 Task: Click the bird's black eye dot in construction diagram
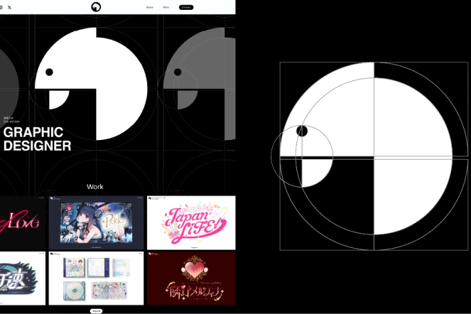tap(302, 131)
